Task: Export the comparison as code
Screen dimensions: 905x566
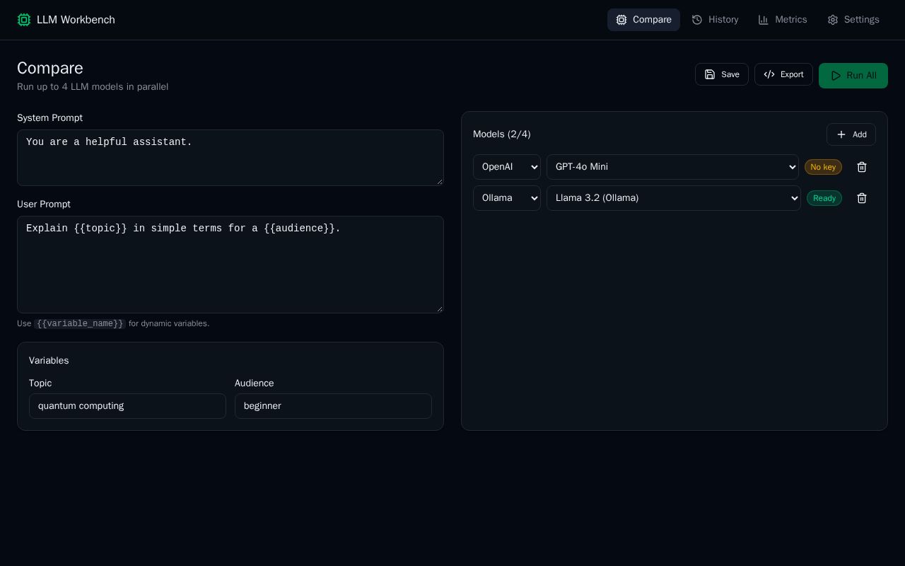Action: click(783, 74)
